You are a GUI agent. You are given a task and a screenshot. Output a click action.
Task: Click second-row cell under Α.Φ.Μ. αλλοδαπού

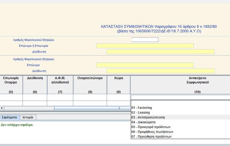click(x=60, y=103)
